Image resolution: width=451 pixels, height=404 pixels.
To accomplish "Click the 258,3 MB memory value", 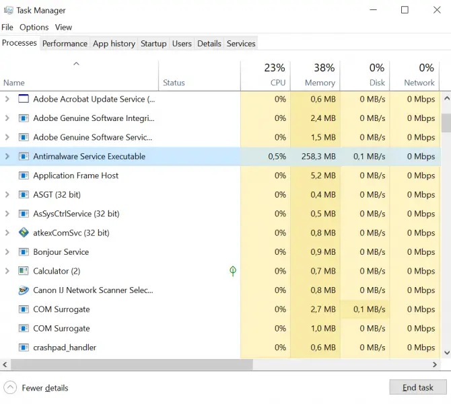I will 318,157.
